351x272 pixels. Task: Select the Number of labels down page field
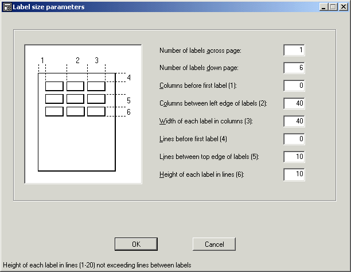(294, 68)
